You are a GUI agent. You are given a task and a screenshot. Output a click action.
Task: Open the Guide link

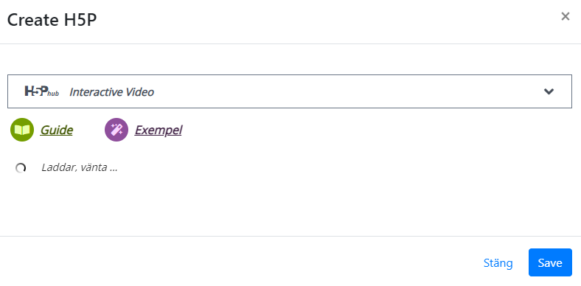point(56,130)
